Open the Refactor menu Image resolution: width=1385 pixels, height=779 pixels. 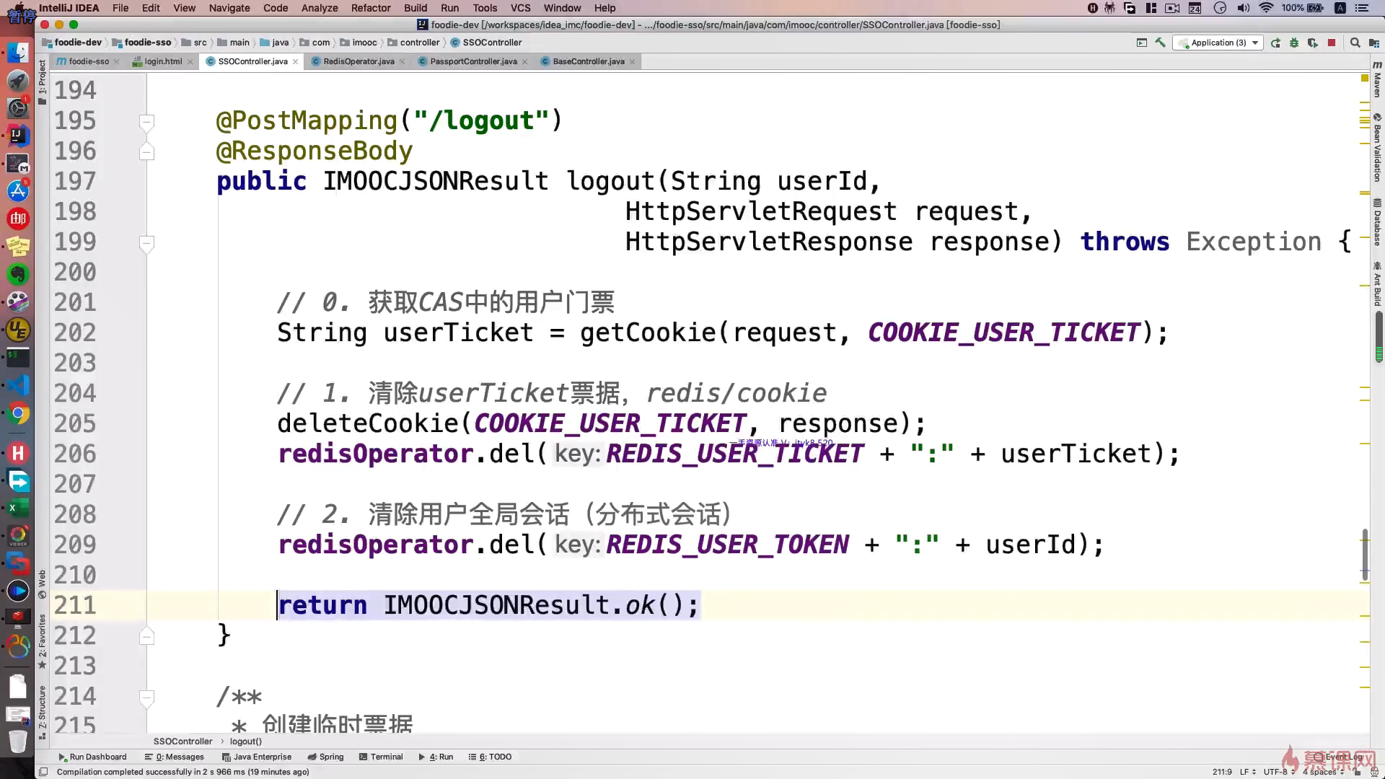370,8
